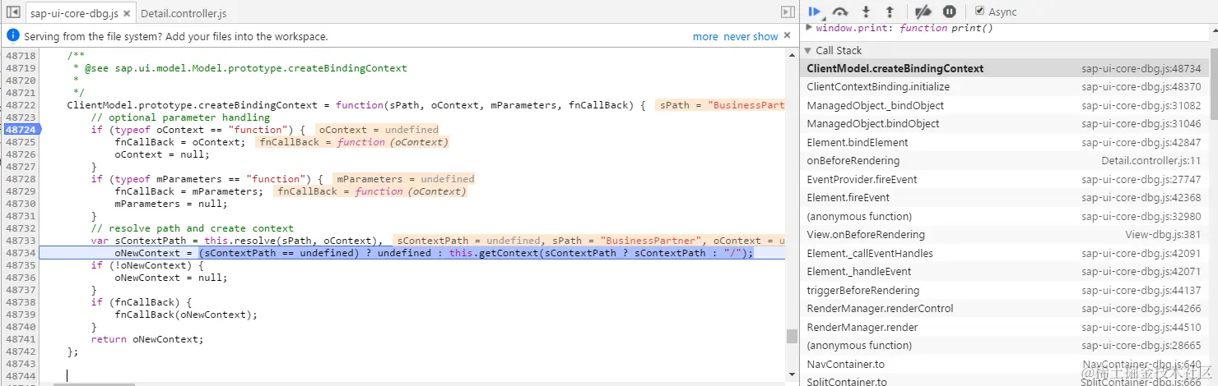The width and height of the screenshot is (1218, 386).
Task: Click the highlighted getContext expression on line 48734
Action: tap(477, 253)
